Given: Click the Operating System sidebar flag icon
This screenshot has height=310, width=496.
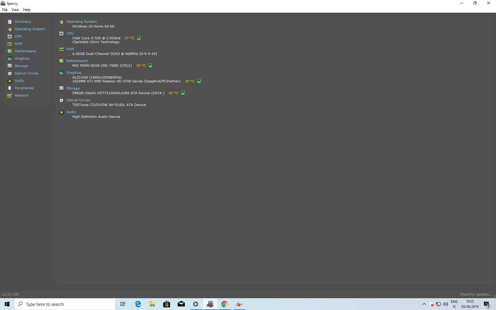Looking at the screenshot, I should click(10, 29).
